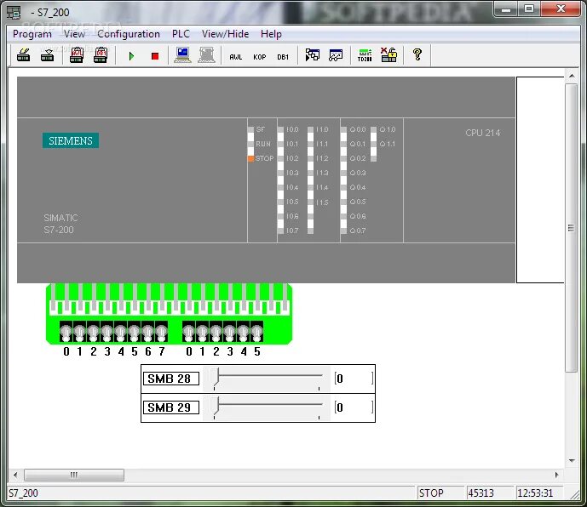Image resolution: width=587 pixels, height=507 pixels.
Task: Toggle switch 0 in the eight-switch group
Action: pos(66,332)
